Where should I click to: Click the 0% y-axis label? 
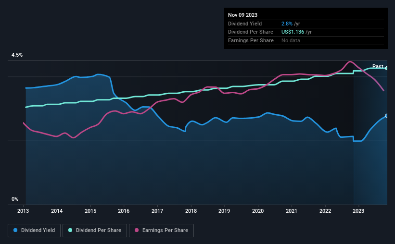pyautogui.click(x=15, y=199)
